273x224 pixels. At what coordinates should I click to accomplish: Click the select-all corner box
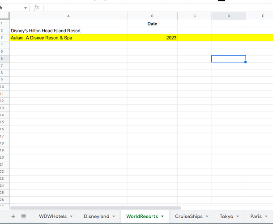point(4,16)
